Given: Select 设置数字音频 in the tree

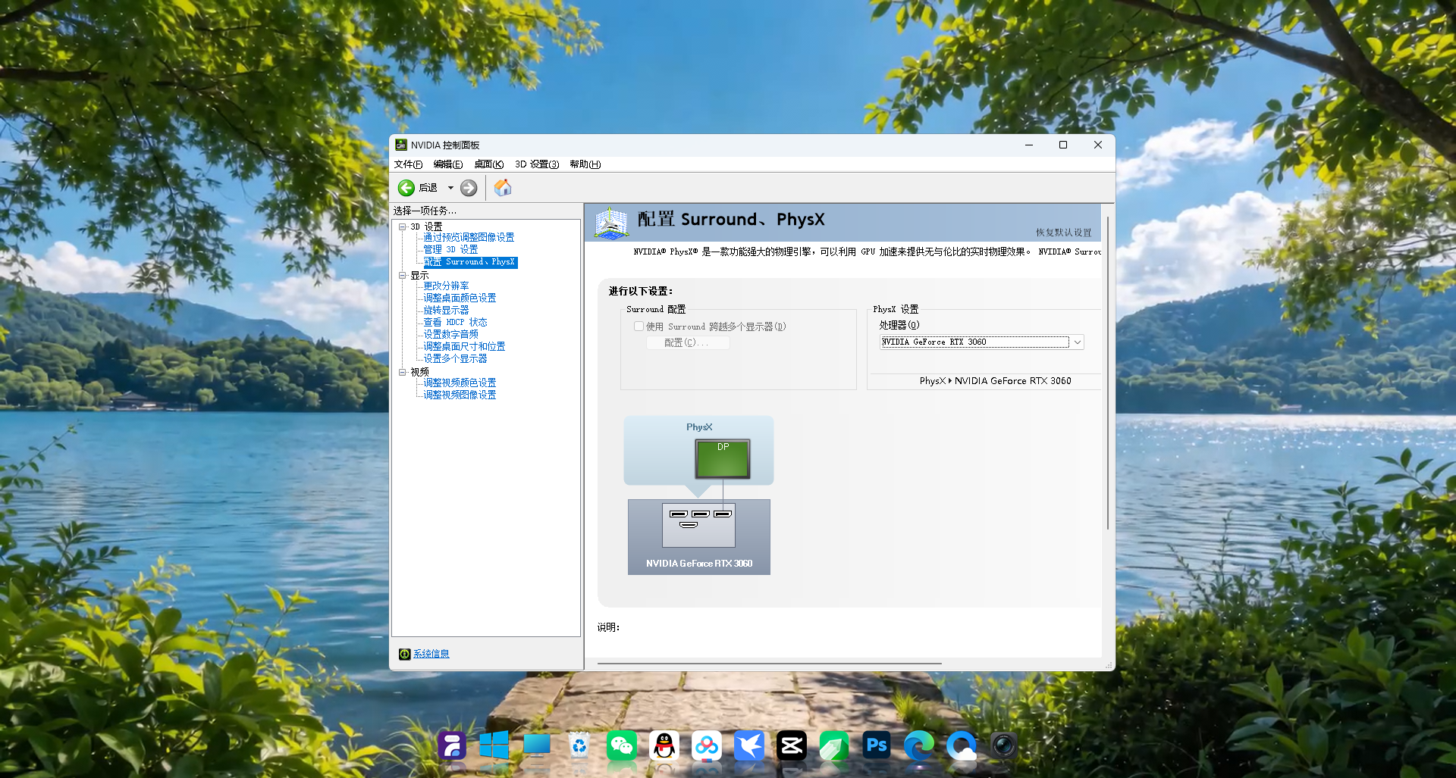Looking at the screenshot, I should [x=450, y=334].
